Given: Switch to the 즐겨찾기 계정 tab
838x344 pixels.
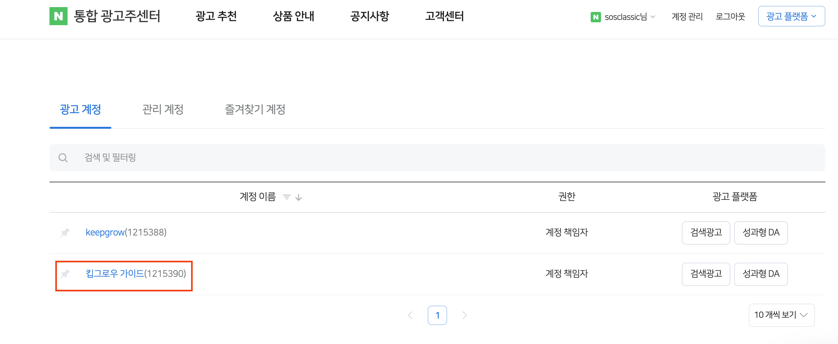Looking at the screenshot, I should tap(255, 109).
